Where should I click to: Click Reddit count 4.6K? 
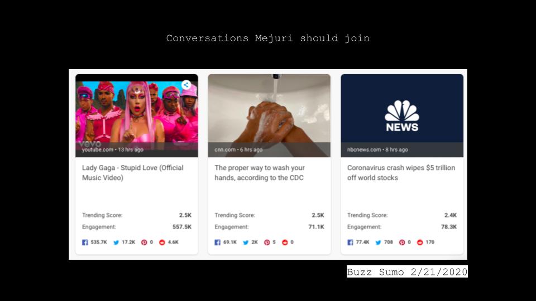(173, 242)
